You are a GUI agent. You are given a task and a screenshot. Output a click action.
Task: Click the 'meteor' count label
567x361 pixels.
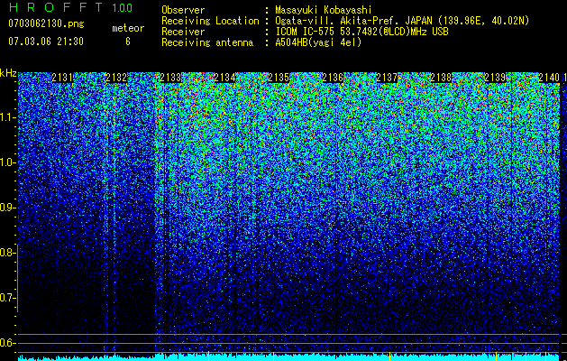128,28
